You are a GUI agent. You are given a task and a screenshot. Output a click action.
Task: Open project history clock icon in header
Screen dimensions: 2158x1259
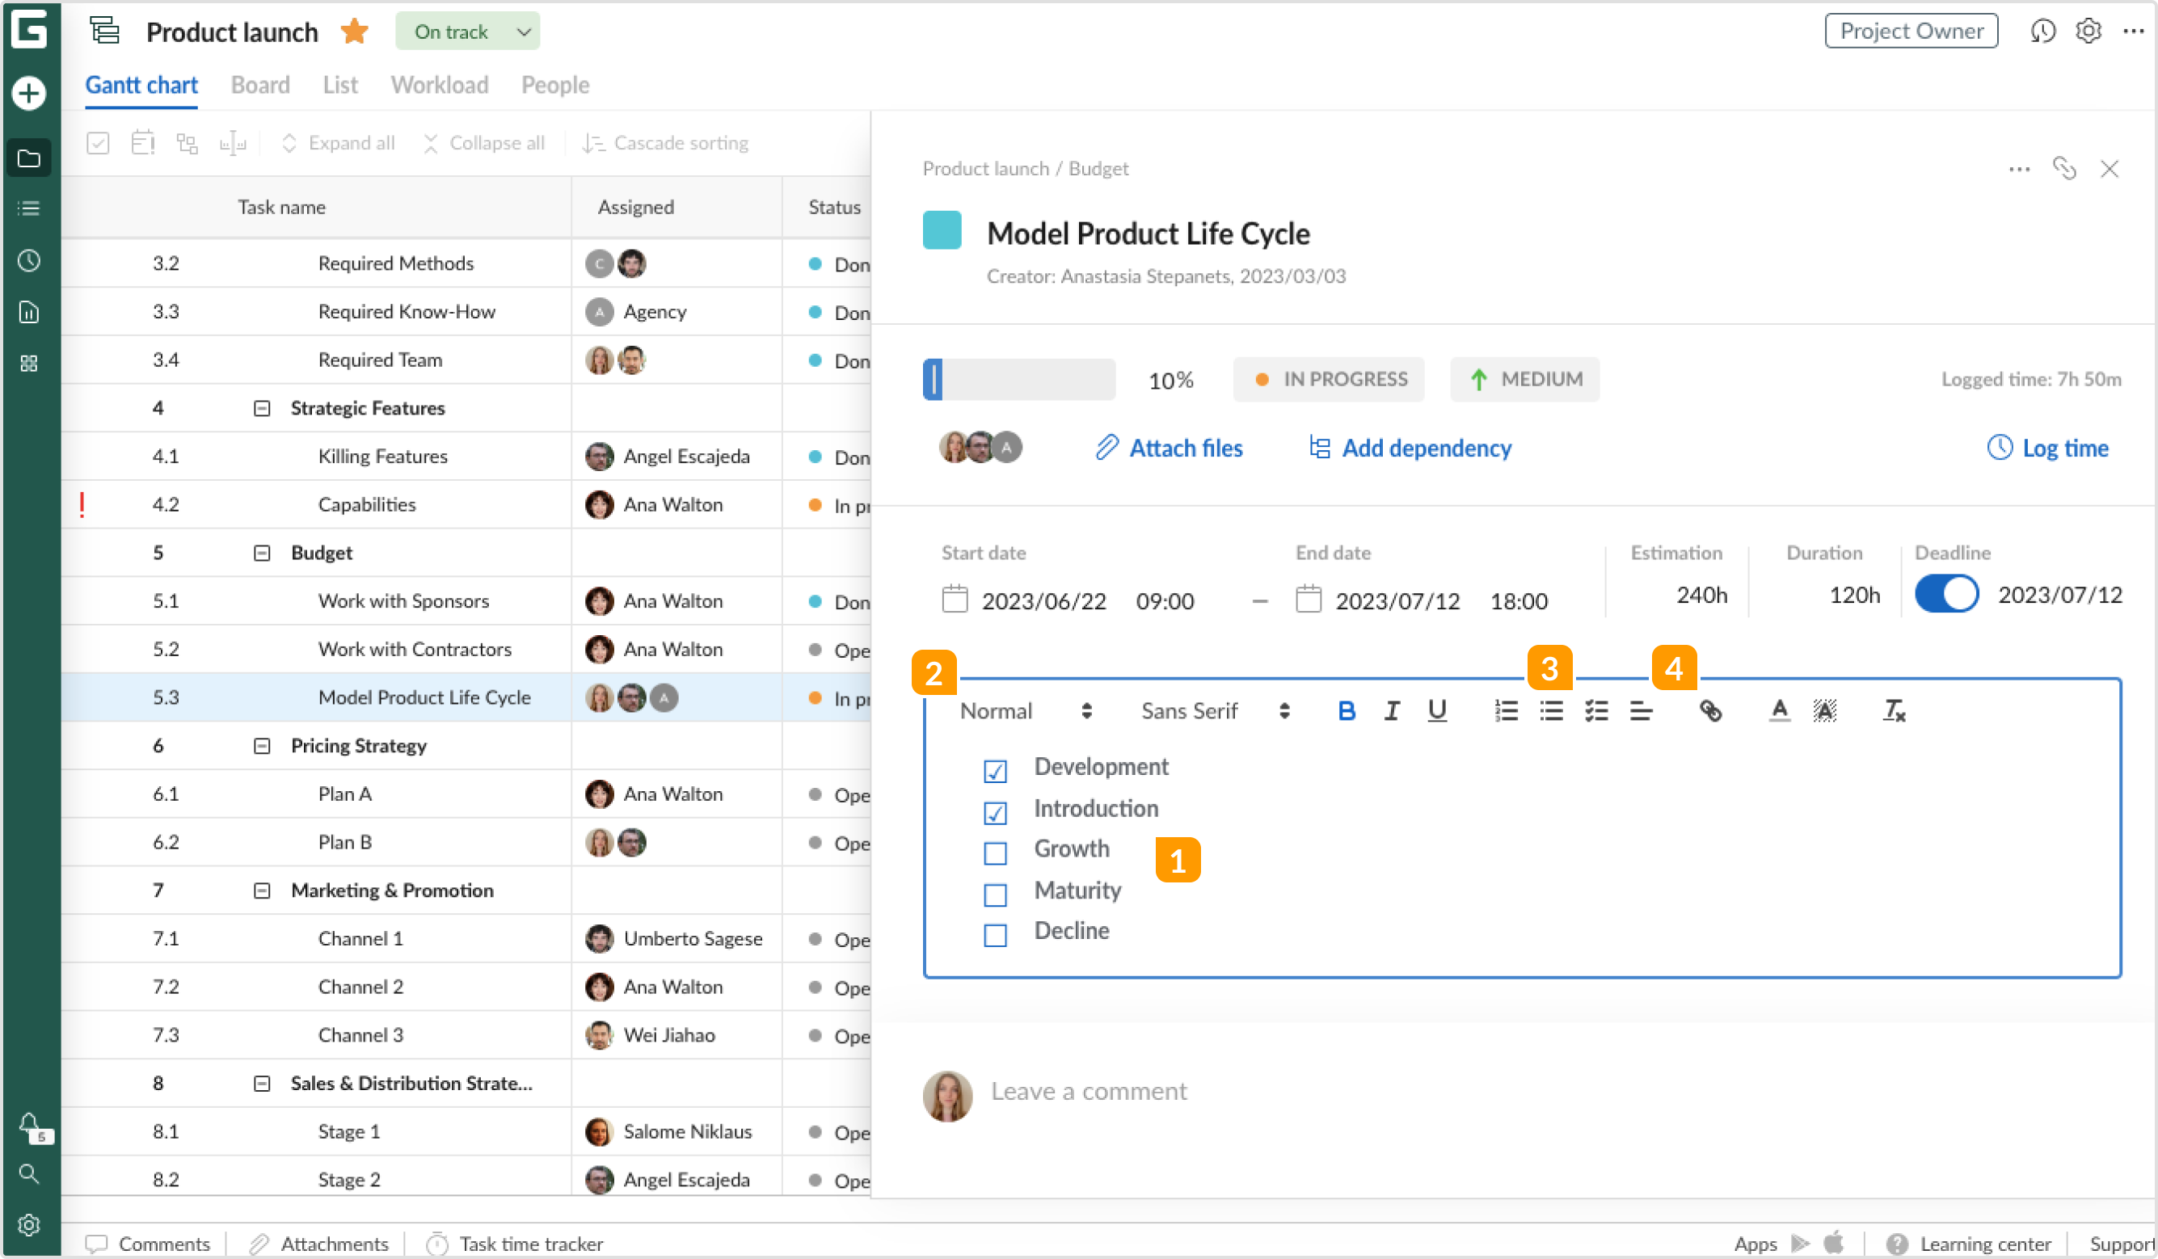click(2042, 32)
